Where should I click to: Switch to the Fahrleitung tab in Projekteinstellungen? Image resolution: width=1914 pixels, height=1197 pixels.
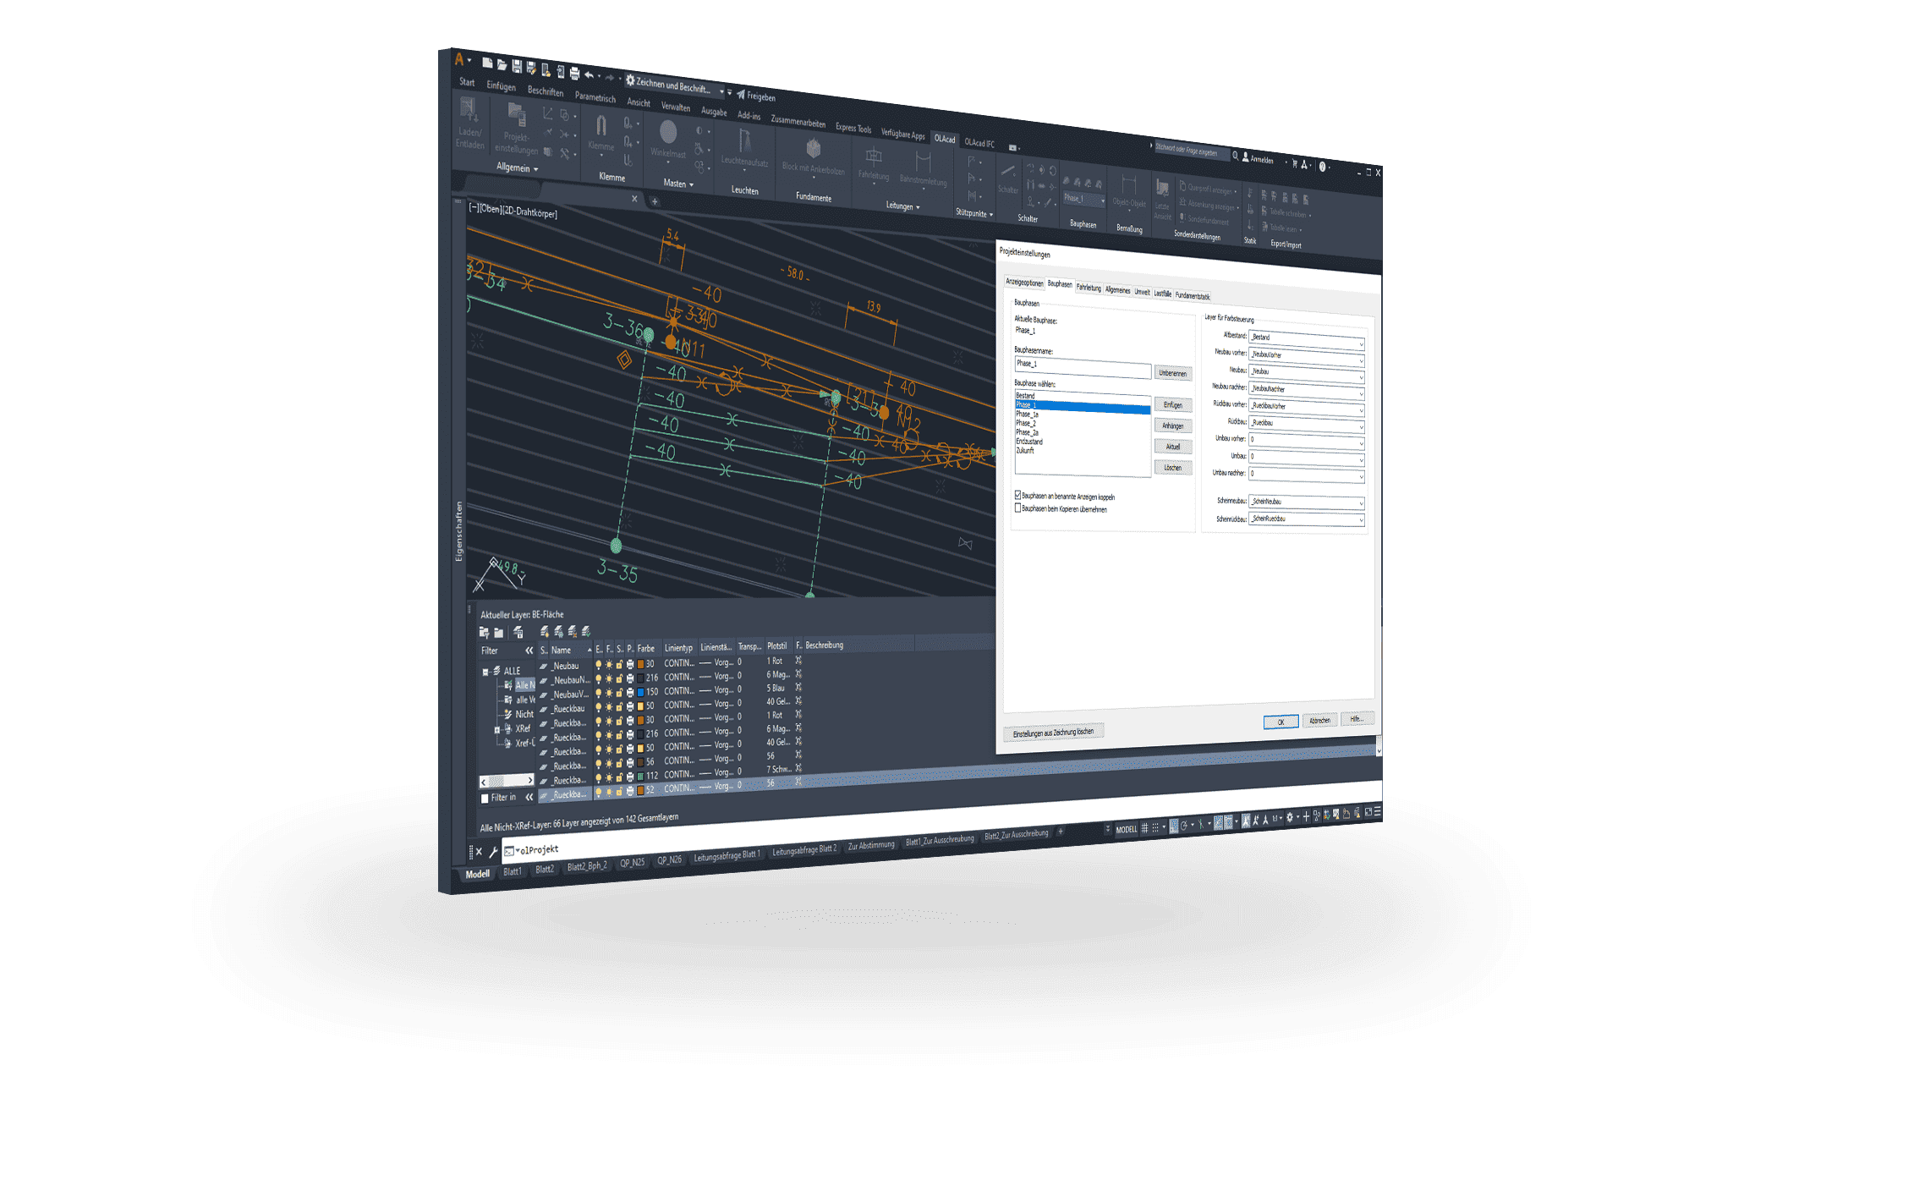[x=1089, y=288]
